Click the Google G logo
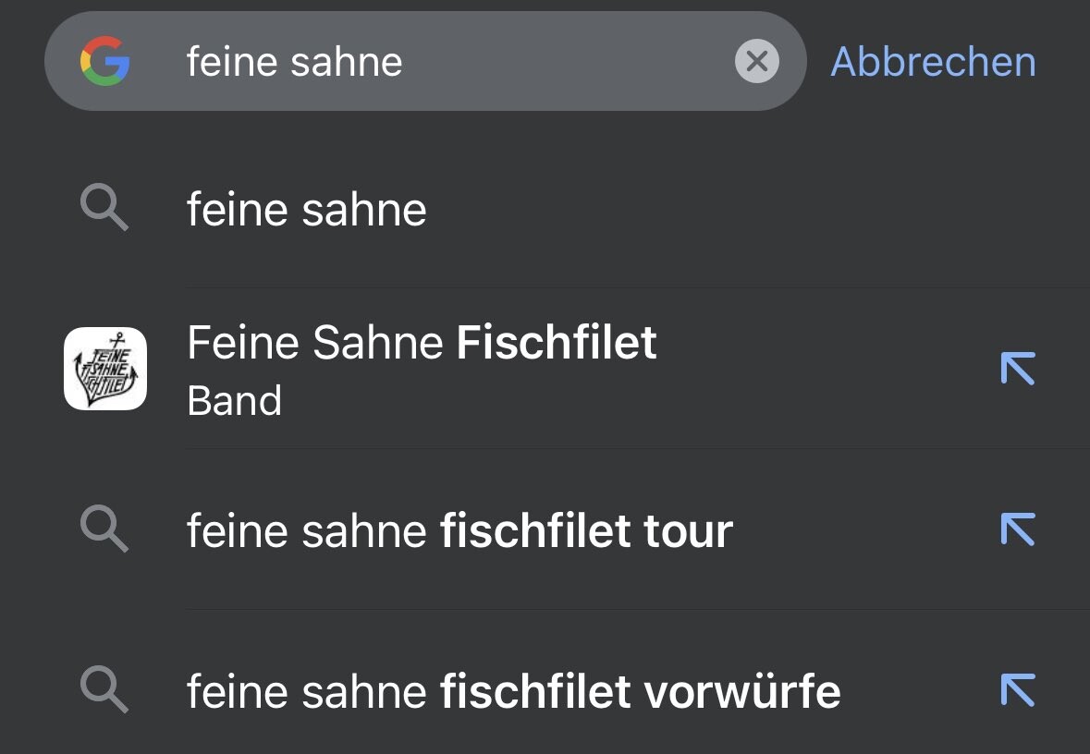 pyautogui.click(x=104, y=62)
